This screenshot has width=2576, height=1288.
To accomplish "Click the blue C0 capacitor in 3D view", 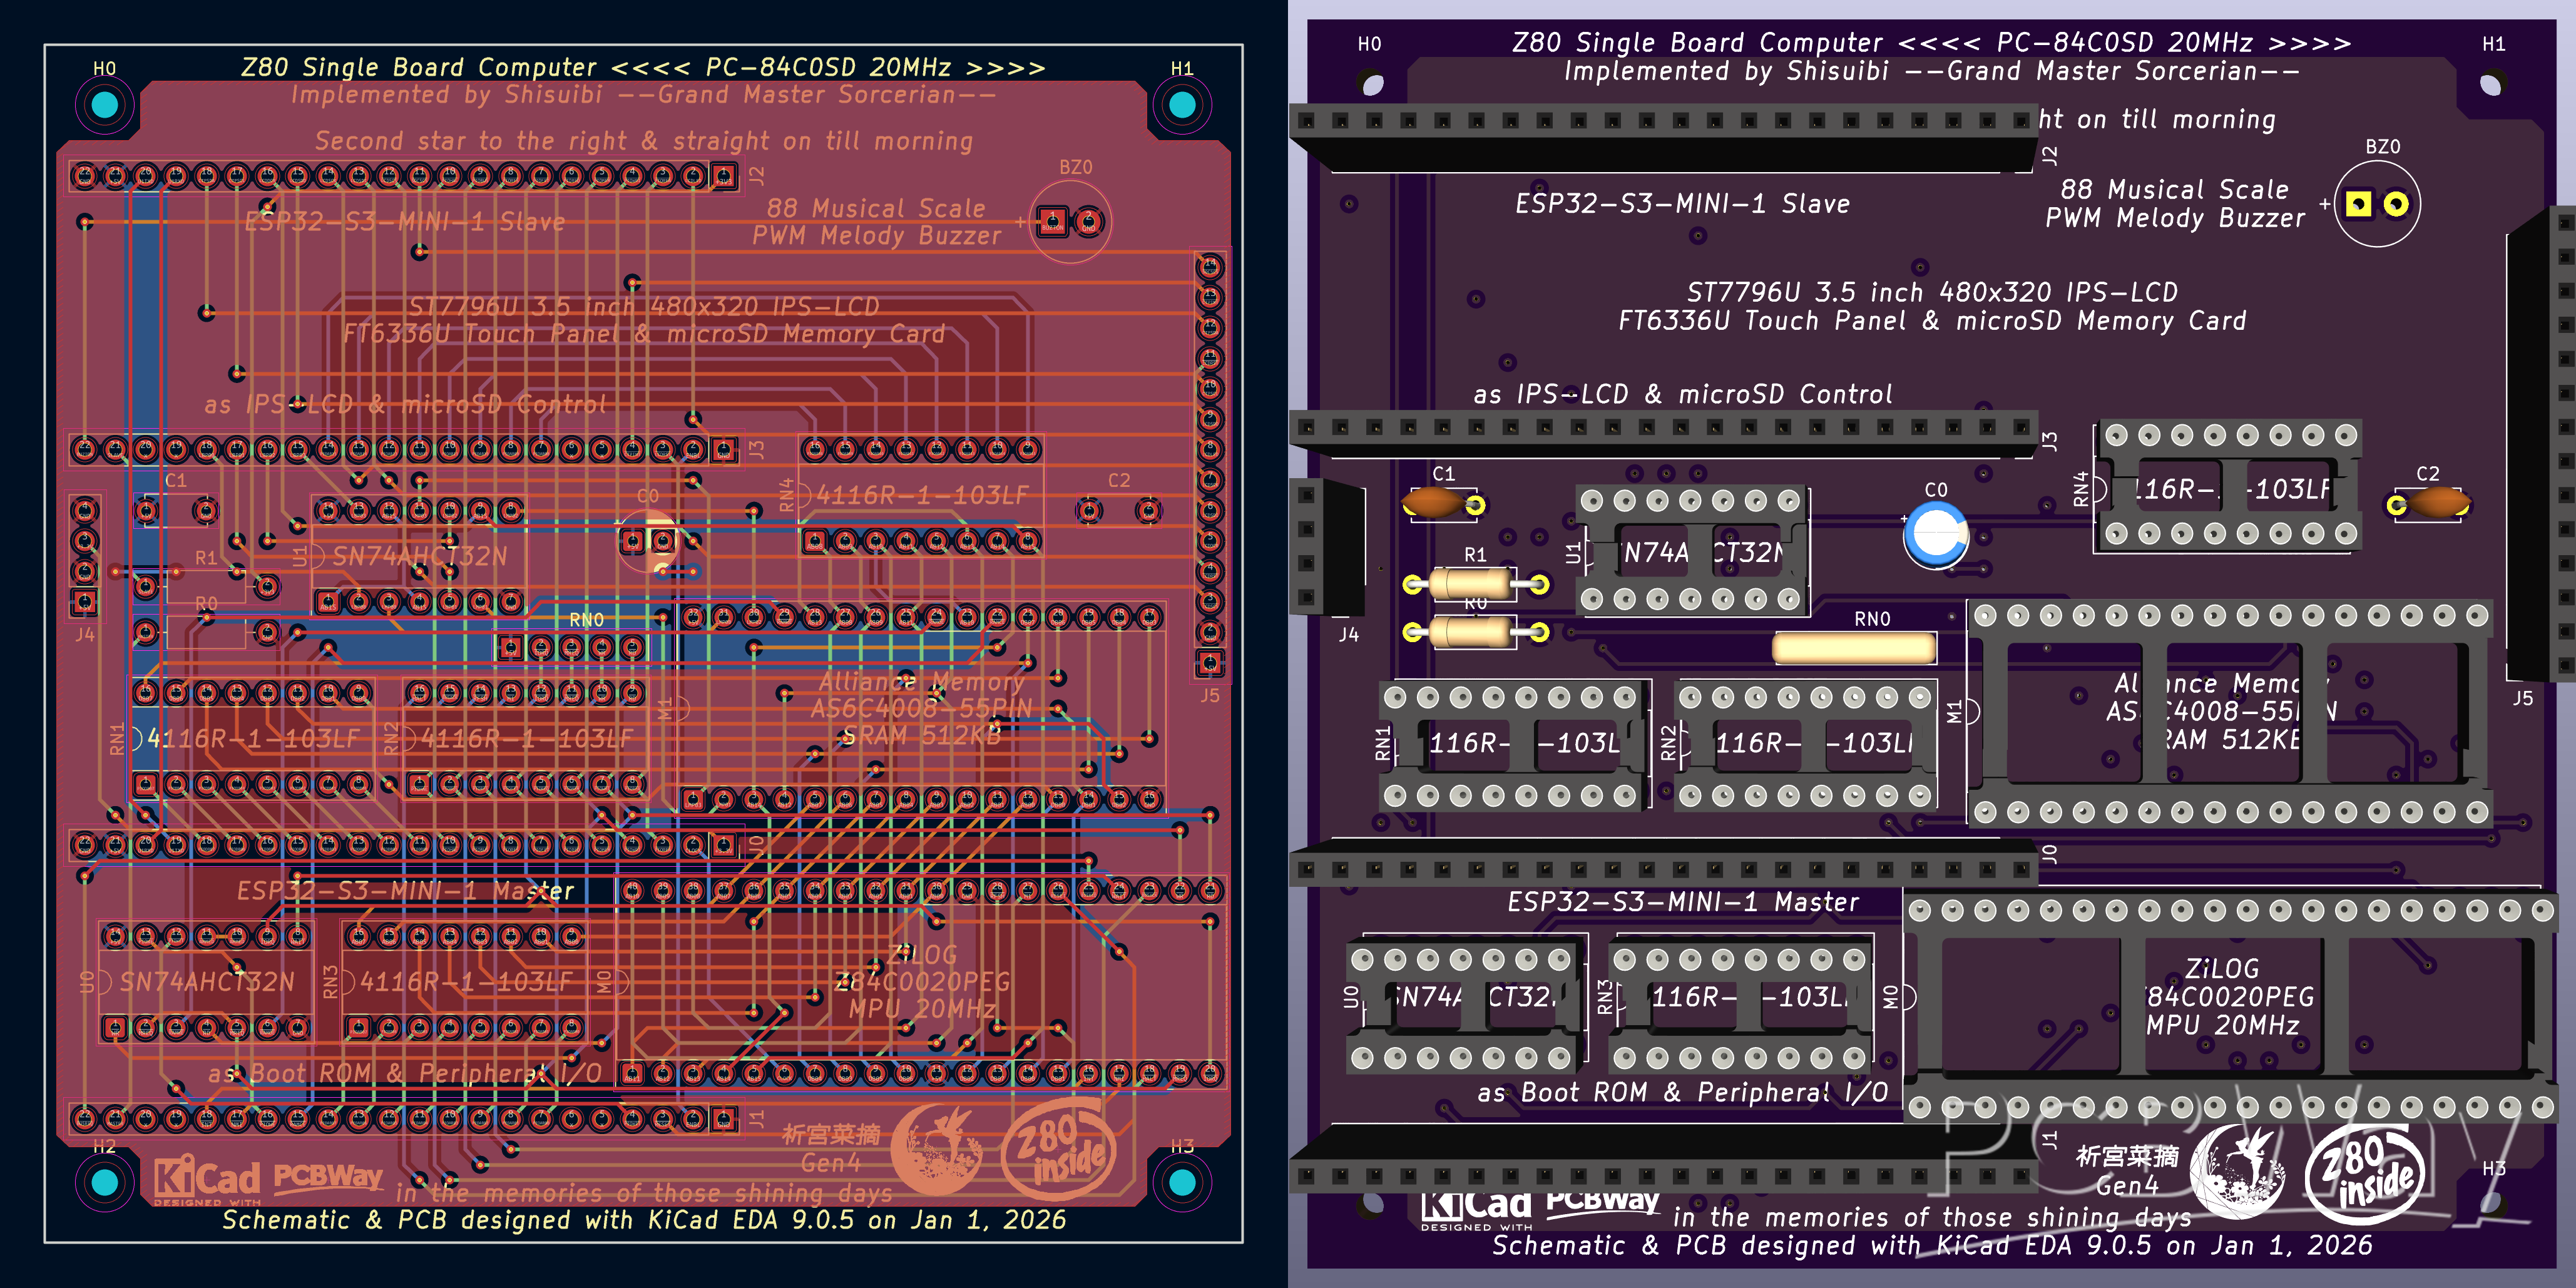I will pyautogui.click(x=1936, y=534).
